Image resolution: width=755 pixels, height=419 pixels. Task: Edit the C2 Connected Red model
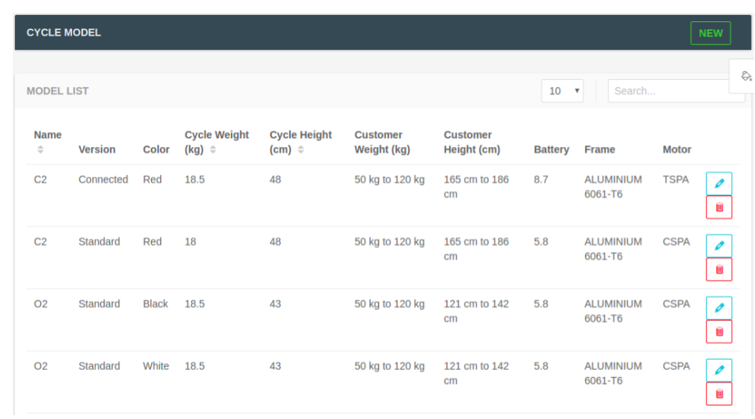719,183
